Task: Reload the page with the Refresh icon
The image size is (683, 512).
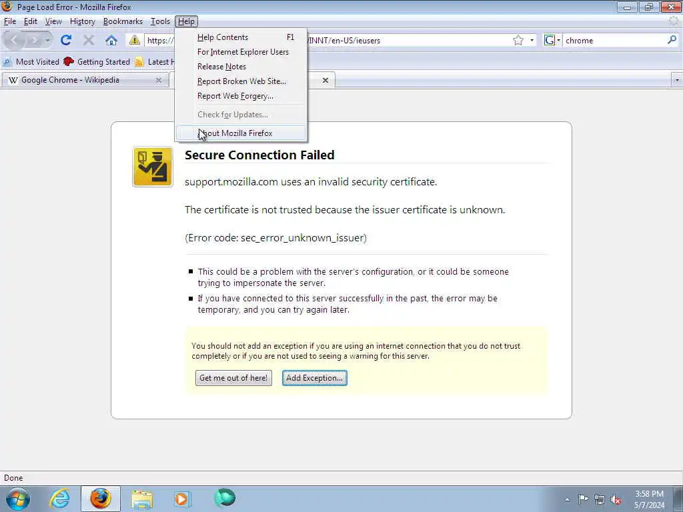Action: pos(66,41)
